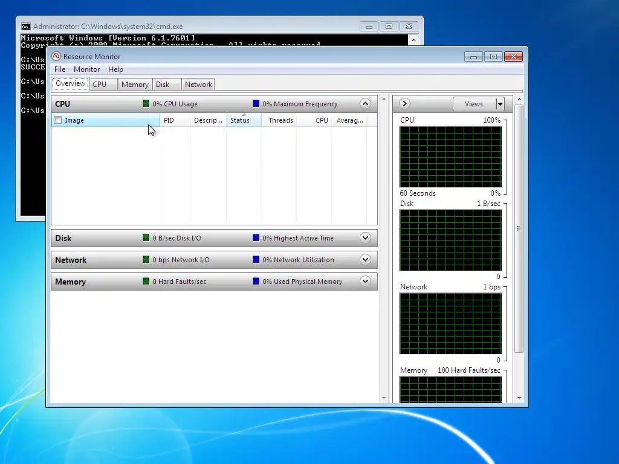
Task: Sort by the Descrip... column header
Action: [208, 120]
